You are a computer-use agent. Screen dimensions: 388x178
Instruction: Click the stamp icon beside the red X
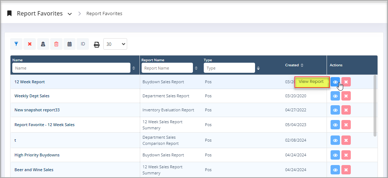[43, 44]
